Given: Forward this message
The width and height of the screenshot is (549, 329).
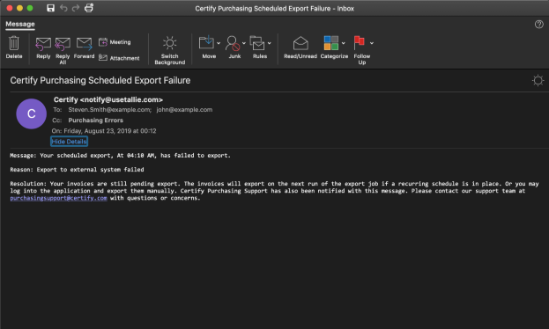Looking at the screenshot, I should pos(84,48).
